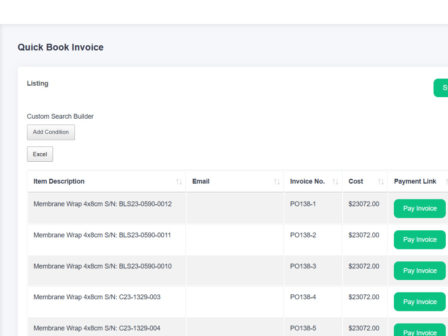Click the Quick Book Invoice page heading

tap(60, 47)
